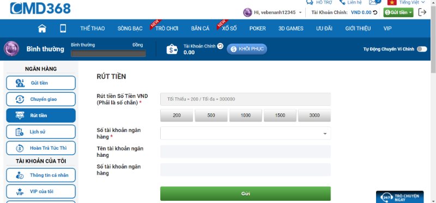Click the wallet icon beside Tài Khoản Chính

click(x=172, y=49)
